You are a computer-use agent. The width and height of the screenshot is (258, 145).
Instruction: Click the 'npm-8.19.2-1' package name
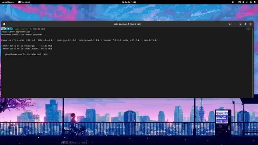click(x=151, y=40)
